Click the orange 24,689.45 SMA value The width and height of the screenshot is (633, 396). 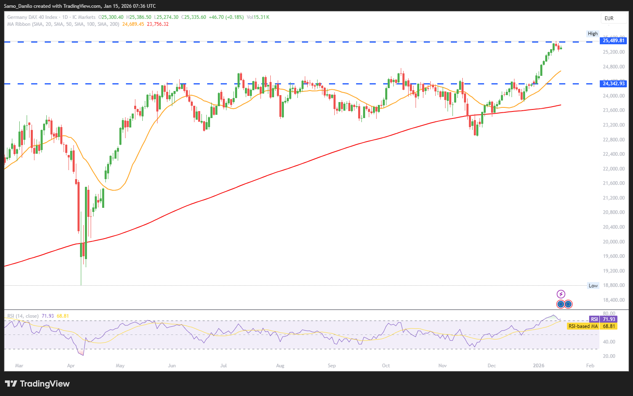(x=133, y=24)
